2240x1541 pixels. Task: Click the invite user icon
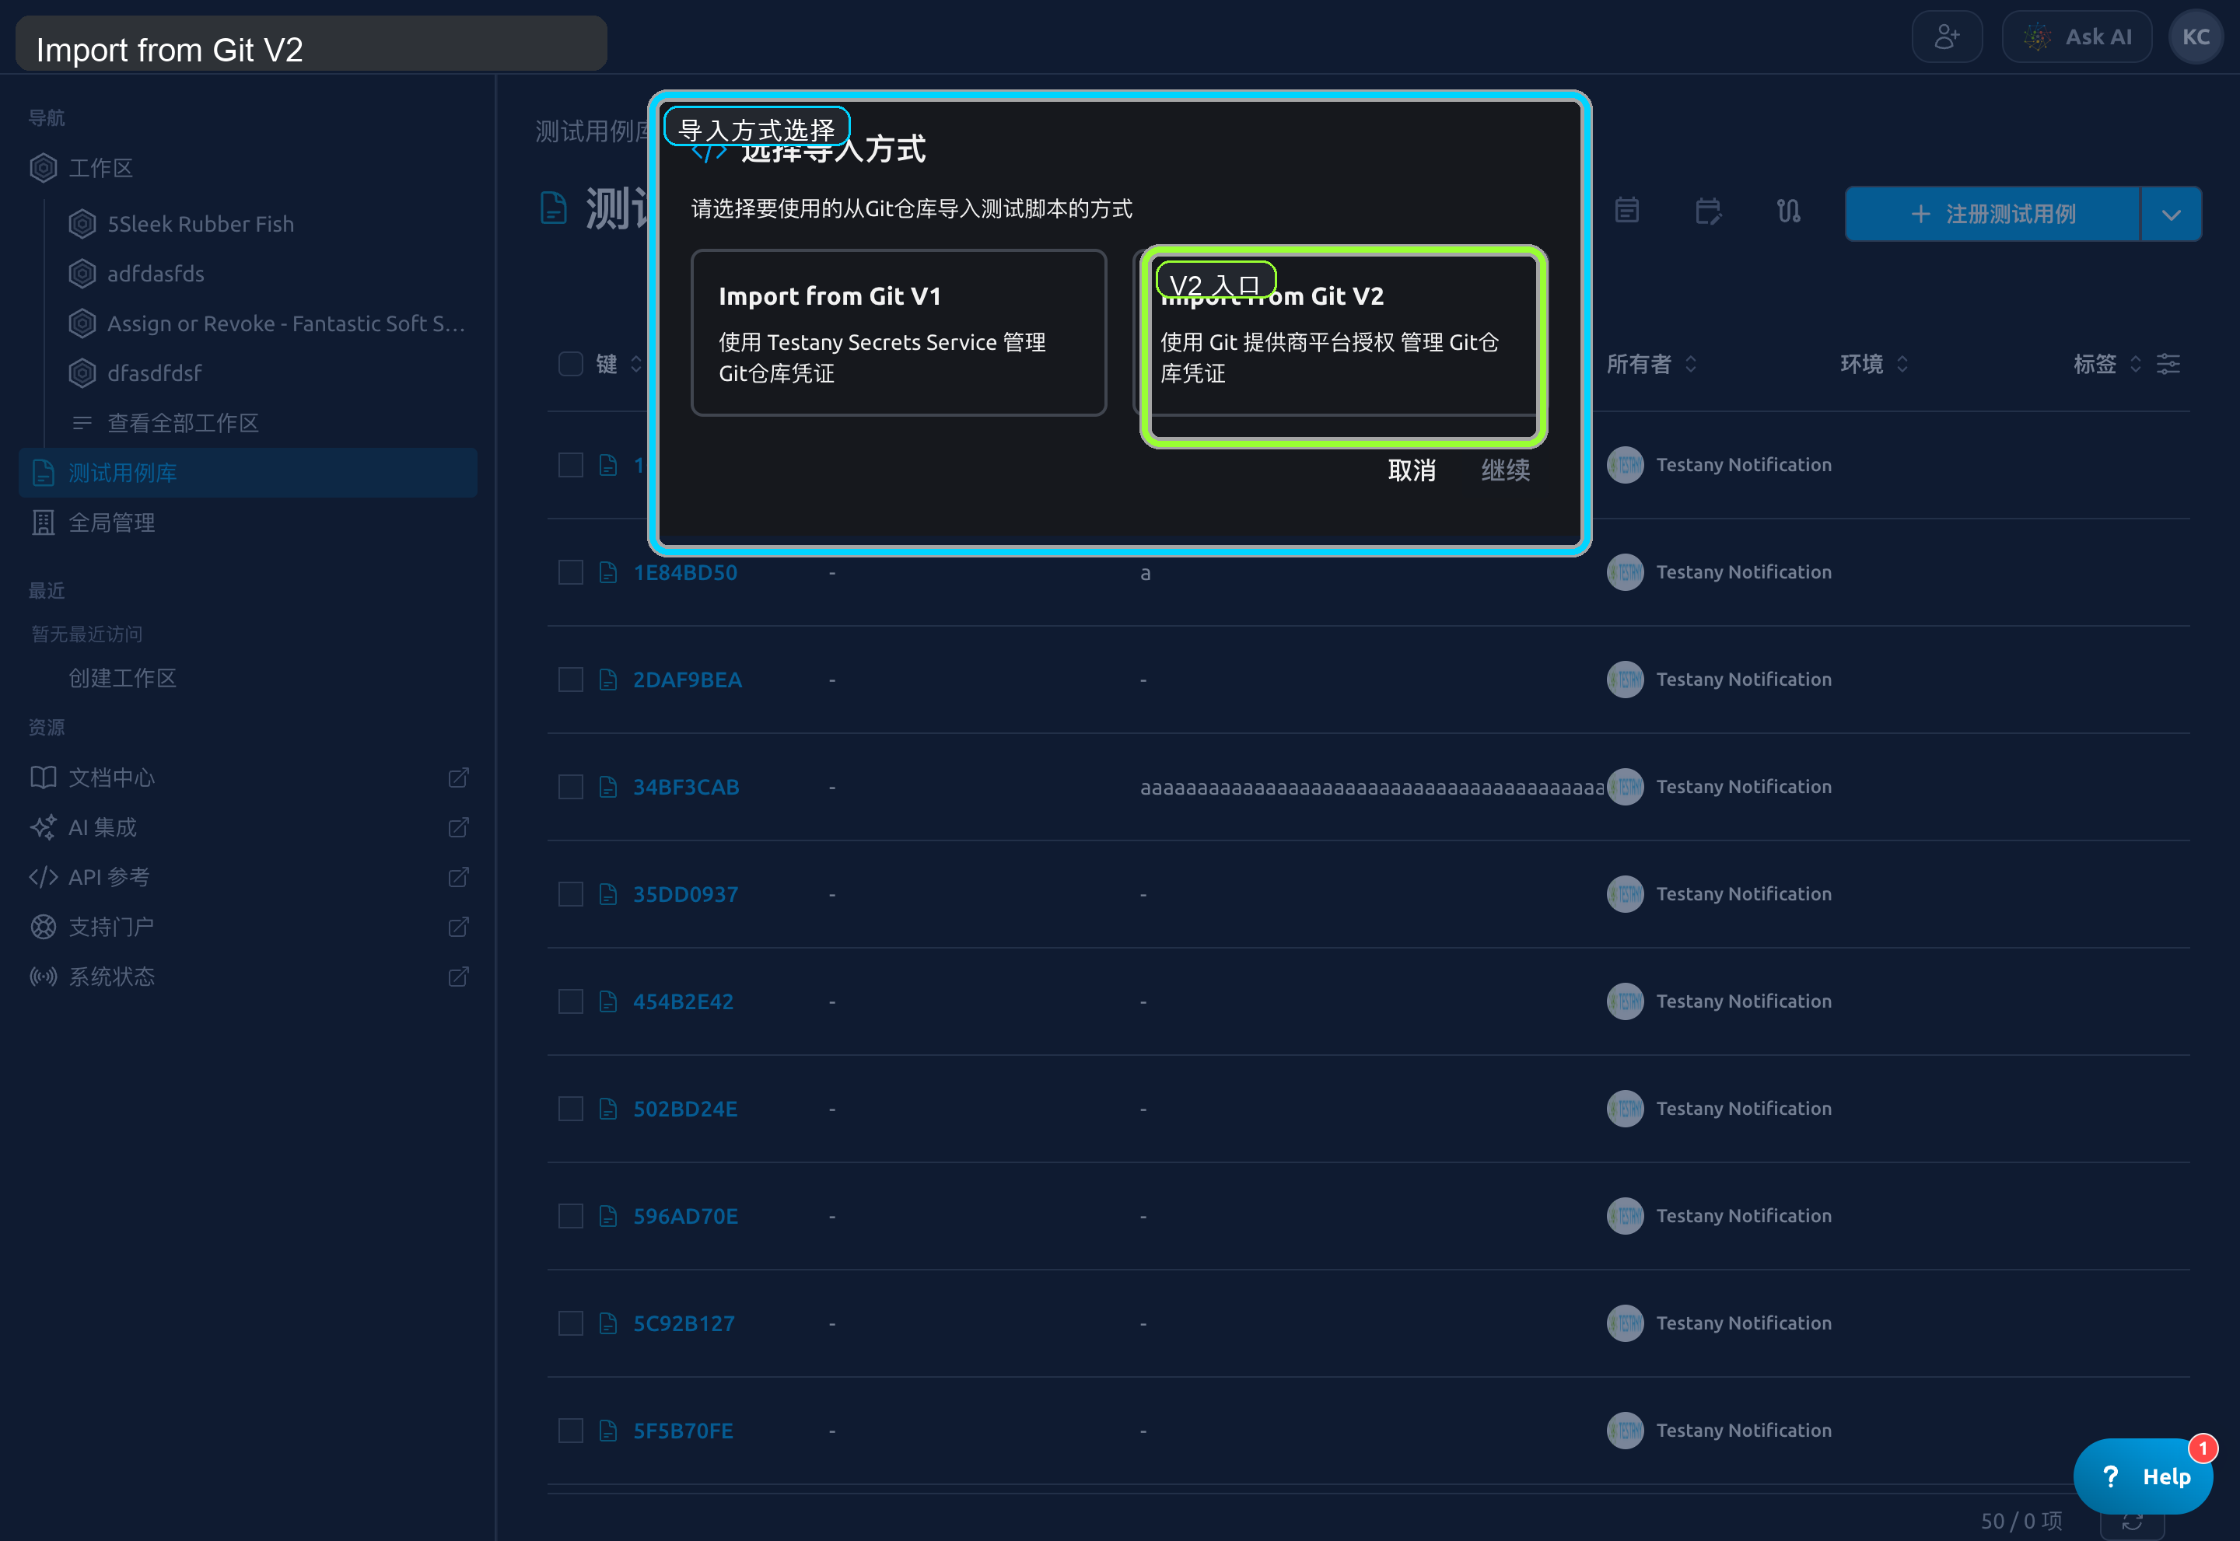tap(1946, 37)
